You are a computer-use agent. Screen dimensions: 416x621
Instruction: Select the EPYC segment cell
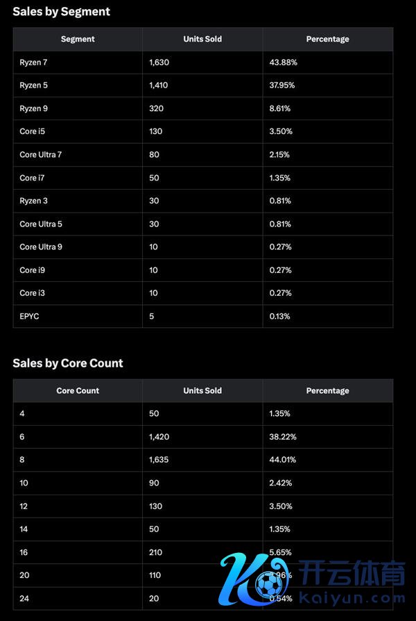click(29, 316)
